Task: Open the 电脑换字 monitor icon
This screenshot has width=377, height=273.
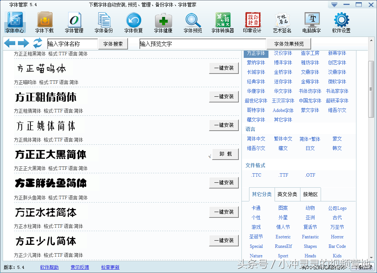Action: coord(312,22)
